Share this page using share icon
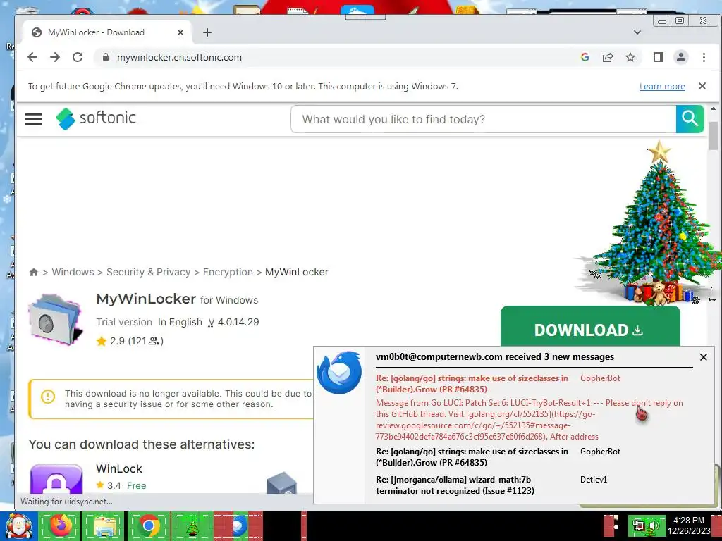 [x=608, y=57]
